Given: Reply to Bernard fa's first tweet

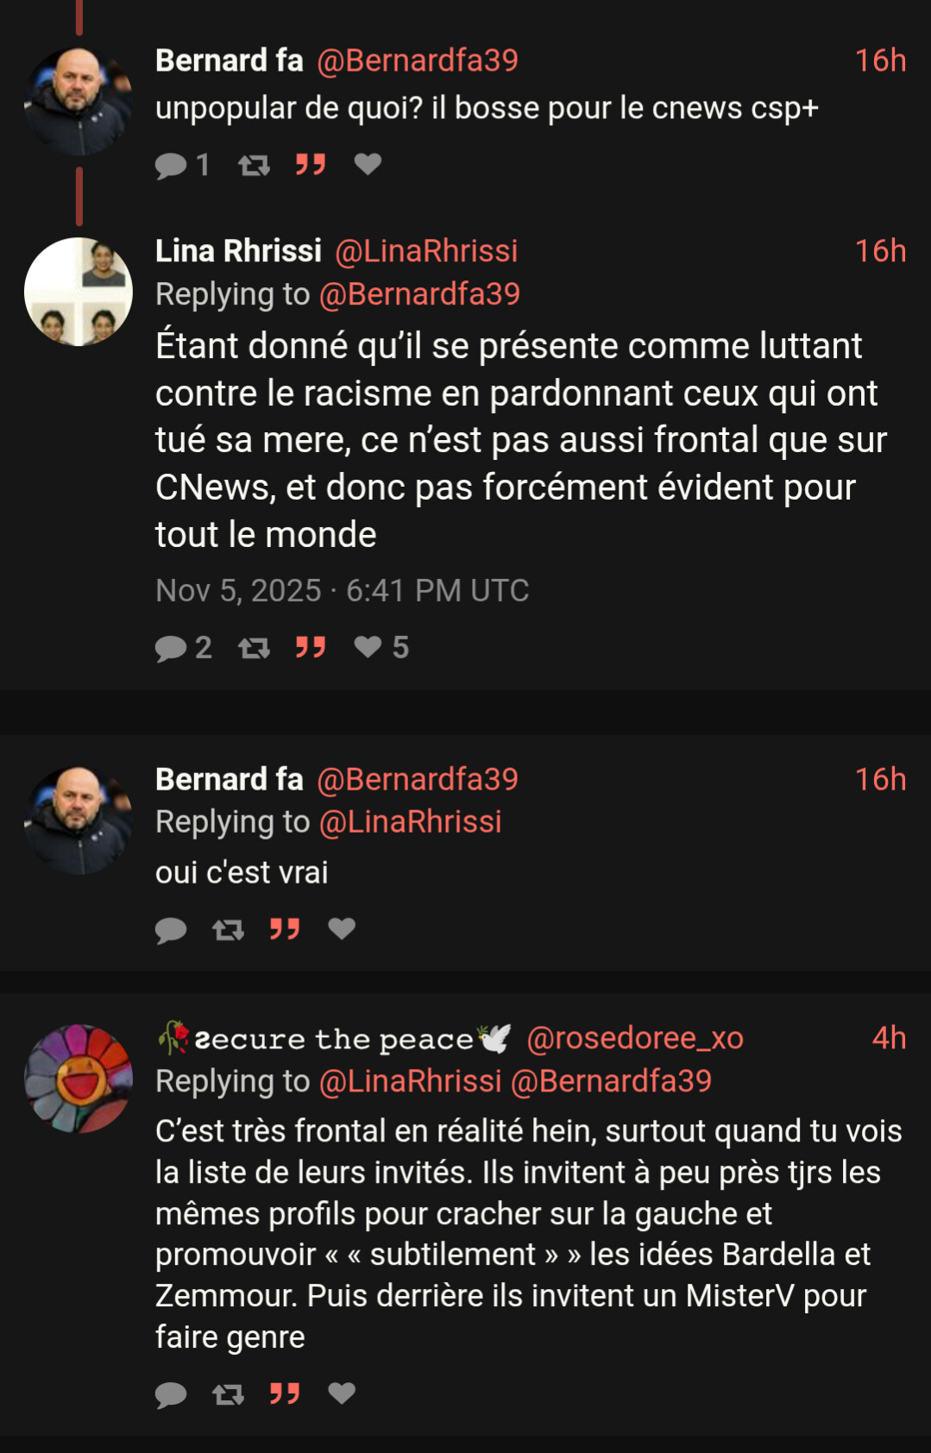Looking at the screenshot, I should coord(171,165).
